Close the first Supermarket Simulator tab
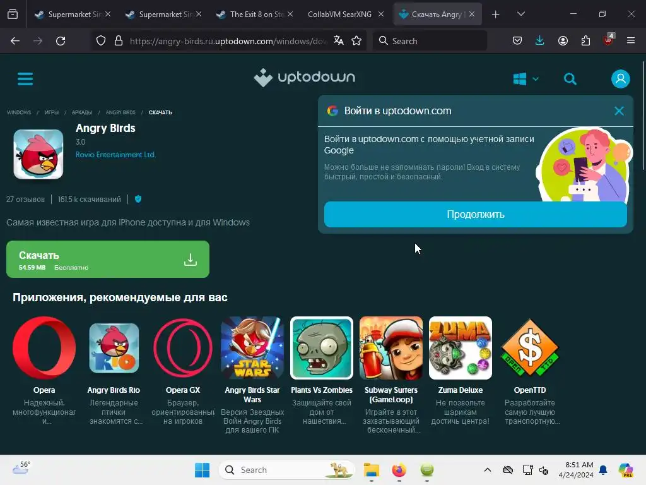 (108, 14)
